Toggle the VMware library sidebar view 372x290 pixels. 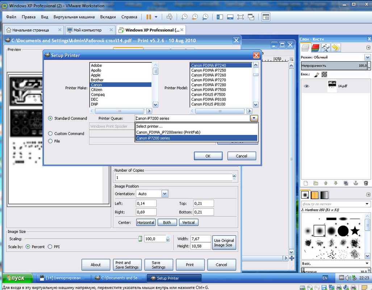[x=220, y=17]
